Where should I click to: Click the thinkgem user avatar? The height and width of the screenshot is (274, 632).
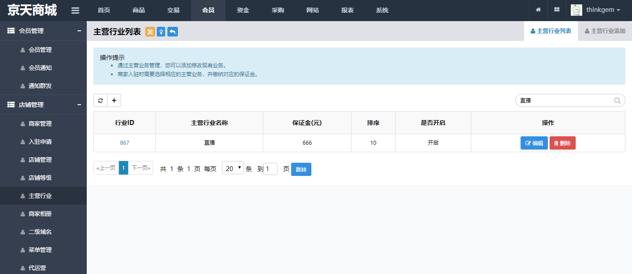[577, 10]
